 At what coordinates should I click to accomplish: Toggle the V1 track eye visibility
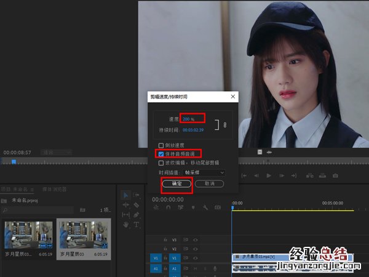click(x=196, y=257)
